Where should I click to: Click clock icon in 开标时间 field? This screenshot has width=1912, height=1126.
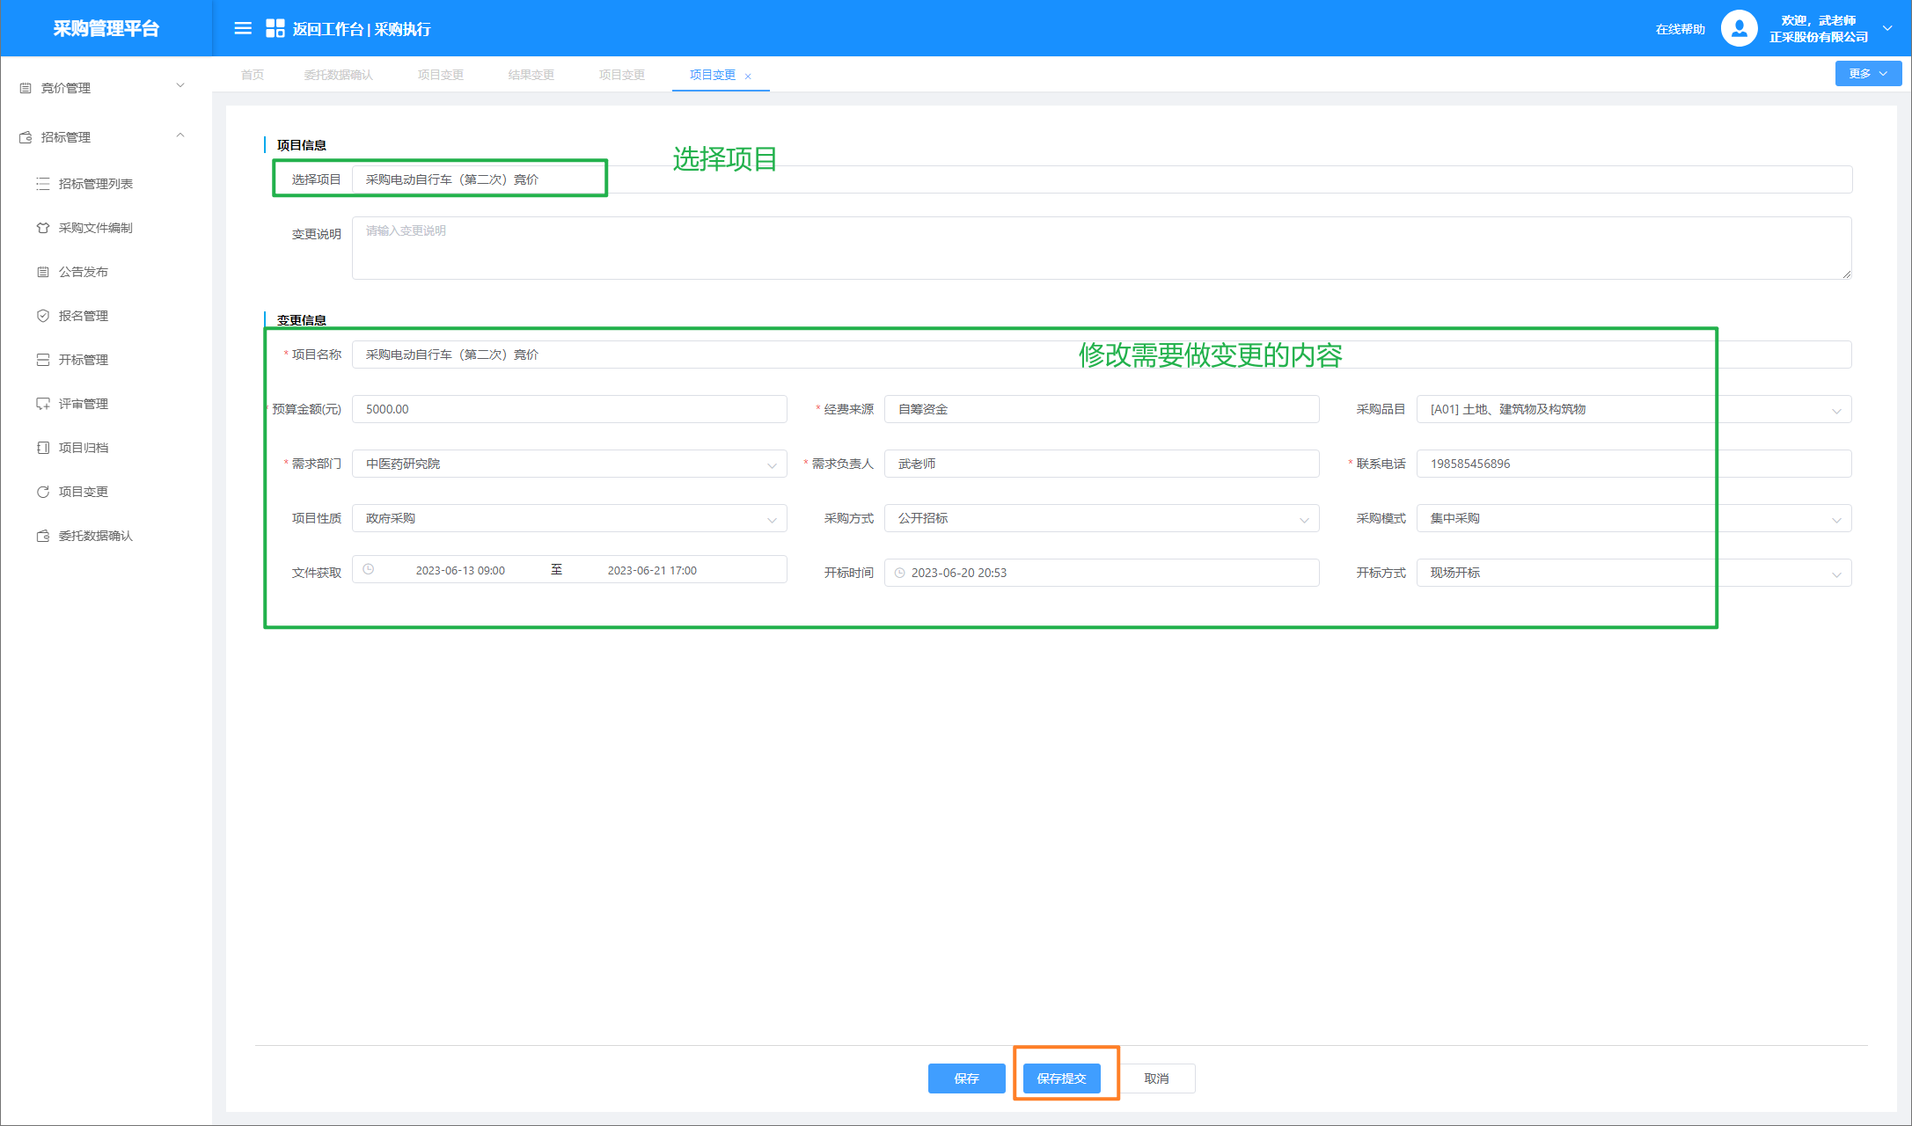tap(899, 573)
